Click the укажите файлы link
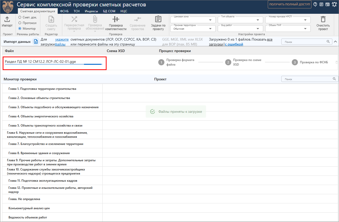The width and height of the screenshot is (339, 222). point(62,42)
